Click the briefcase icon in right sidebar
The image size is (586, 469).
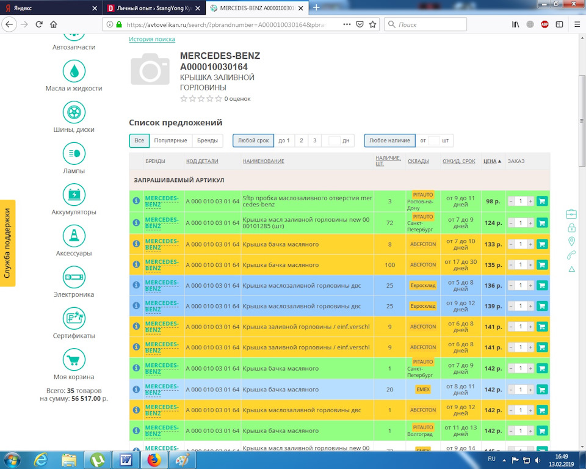coord(571,214)
